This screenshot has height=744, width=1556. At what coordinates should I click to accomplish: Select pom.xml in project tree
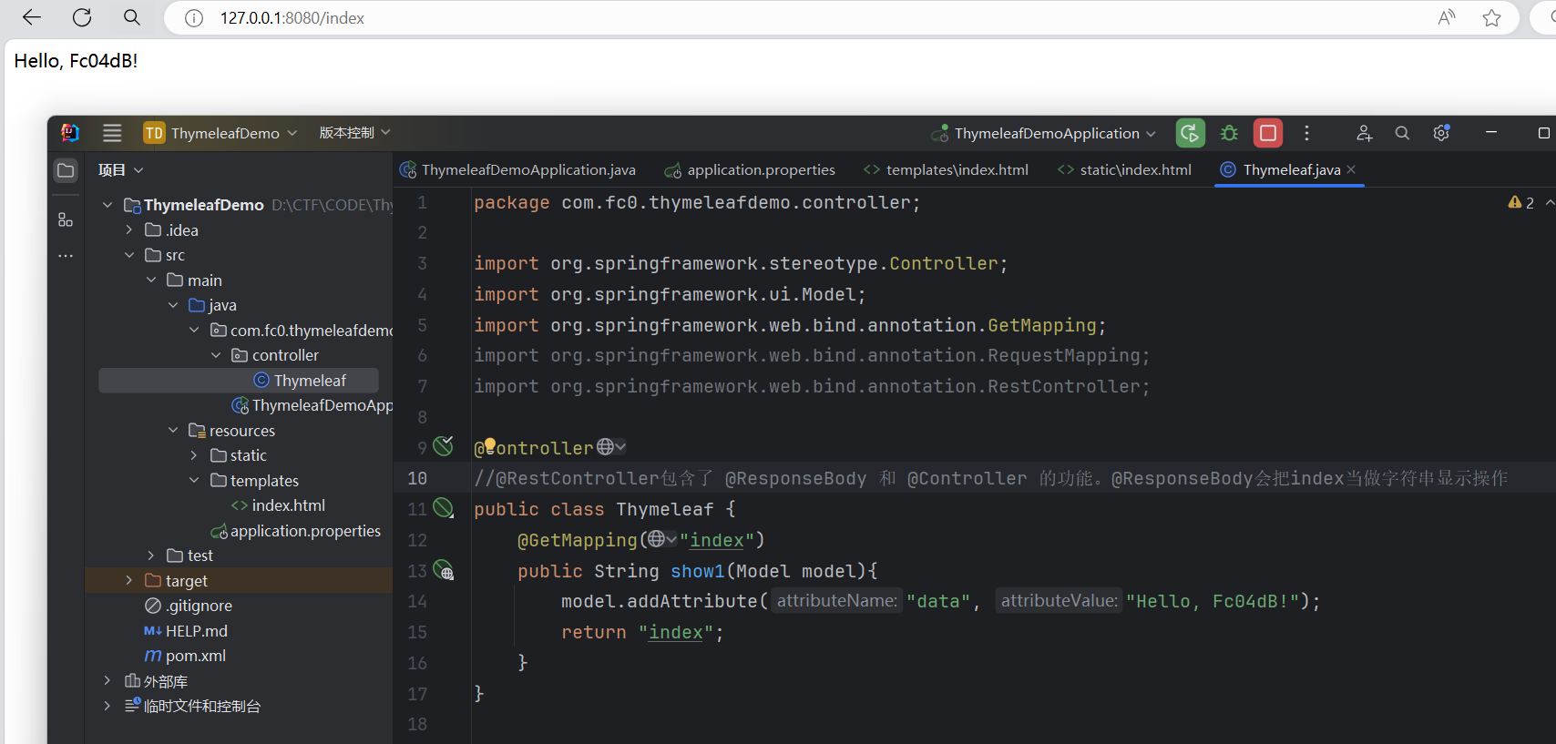click(195, 656)
